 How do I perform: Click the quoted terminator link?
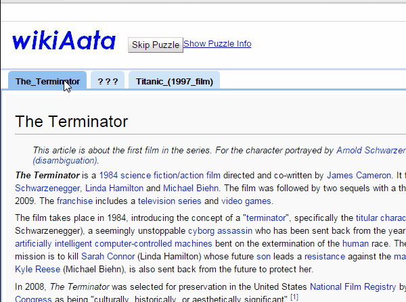[266, 218]
